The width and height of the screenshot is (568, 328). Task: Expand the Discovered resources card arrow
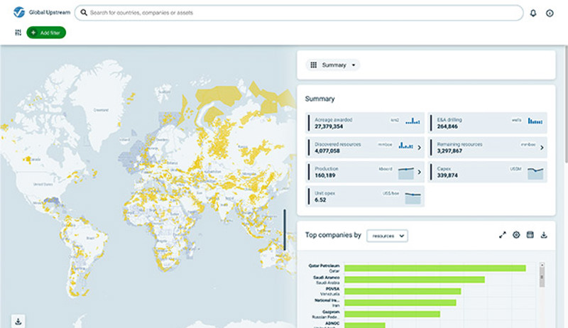point(419,148)
